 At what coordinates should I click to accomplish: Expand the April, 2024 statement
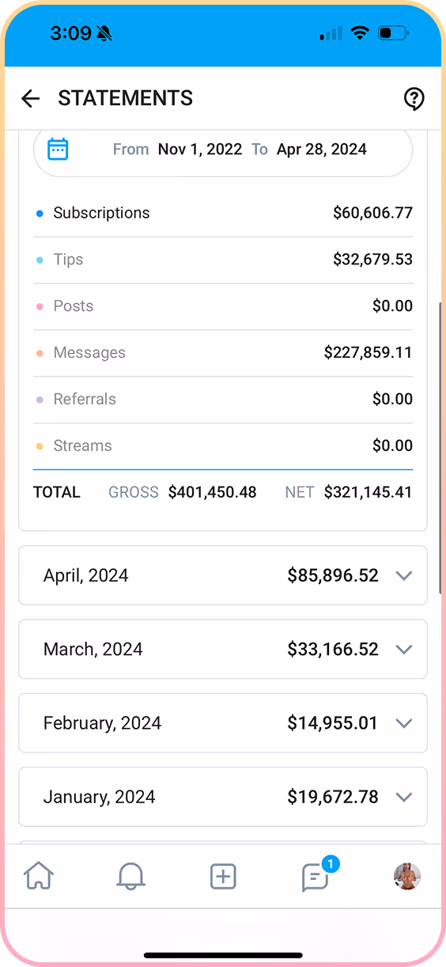223,575
